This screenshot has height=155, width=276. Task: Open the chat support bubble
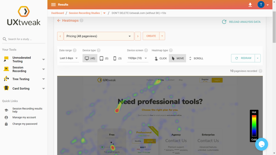[261, 144]
